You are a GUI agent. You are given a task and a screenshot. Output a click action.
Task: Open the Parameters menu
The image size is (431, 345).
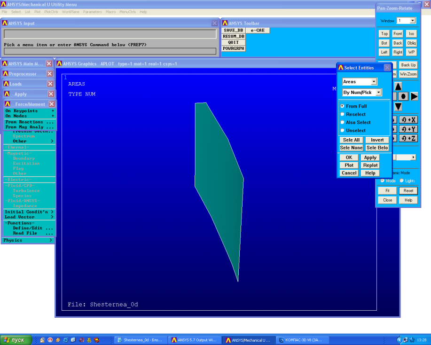(x=92, y=12)
